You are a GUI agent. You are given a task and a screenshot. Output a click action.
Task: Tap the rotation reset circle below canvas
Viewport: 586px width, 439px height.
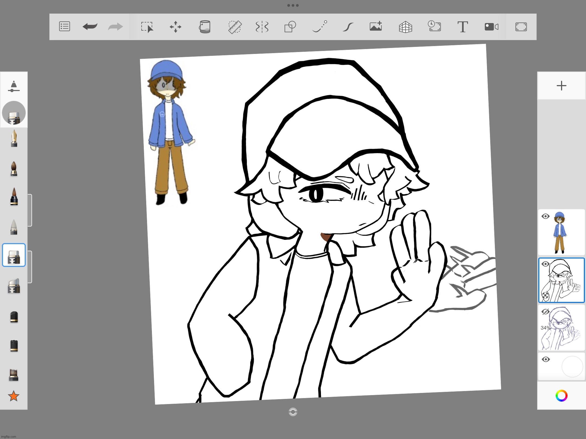tap(293, 412)
